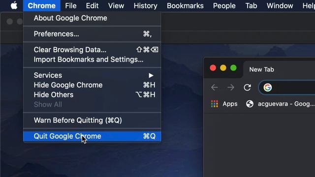
Task: Select the New Tab tab
Action: (280, 69)
